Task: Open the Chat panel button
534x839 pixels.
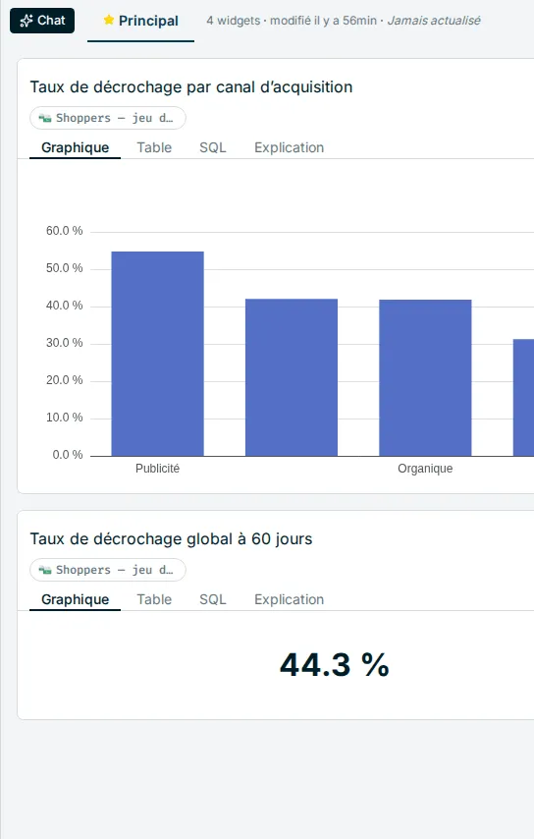Action: point(42,21)
